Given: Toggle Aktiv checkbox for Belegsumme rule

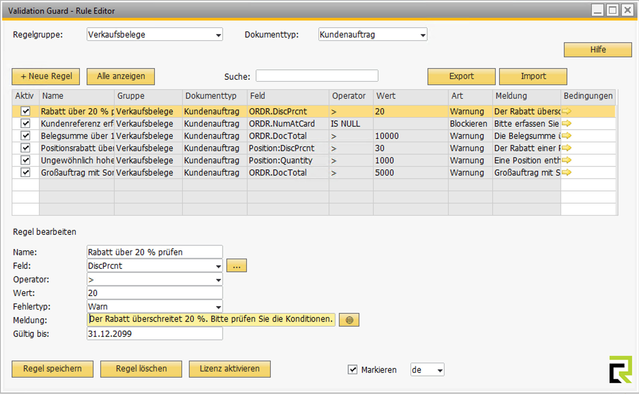Looking at the screenshot, I should [x=26, y=136].
